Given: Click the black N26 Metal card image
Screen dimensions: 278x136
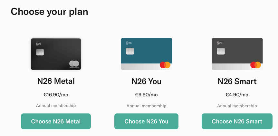Looking at the screenshot, I should coord(56,54).
